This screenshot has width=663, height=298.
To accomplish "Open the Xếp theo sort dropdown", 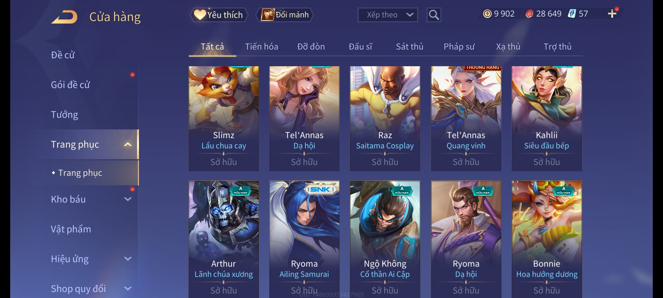I will [x=388, y=15].
